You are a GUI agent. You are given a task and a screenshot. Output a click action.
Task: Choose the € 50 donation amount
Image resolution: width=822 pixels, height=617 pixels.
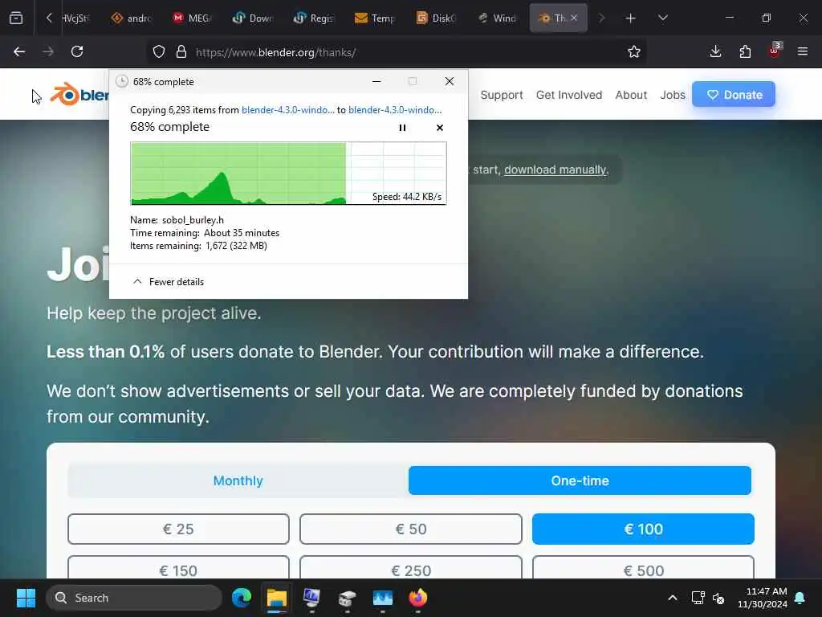(410, 529)
